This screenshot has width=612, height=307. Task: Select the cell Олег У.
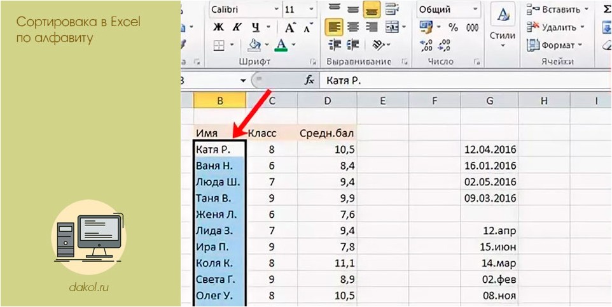tap(219, 296)
